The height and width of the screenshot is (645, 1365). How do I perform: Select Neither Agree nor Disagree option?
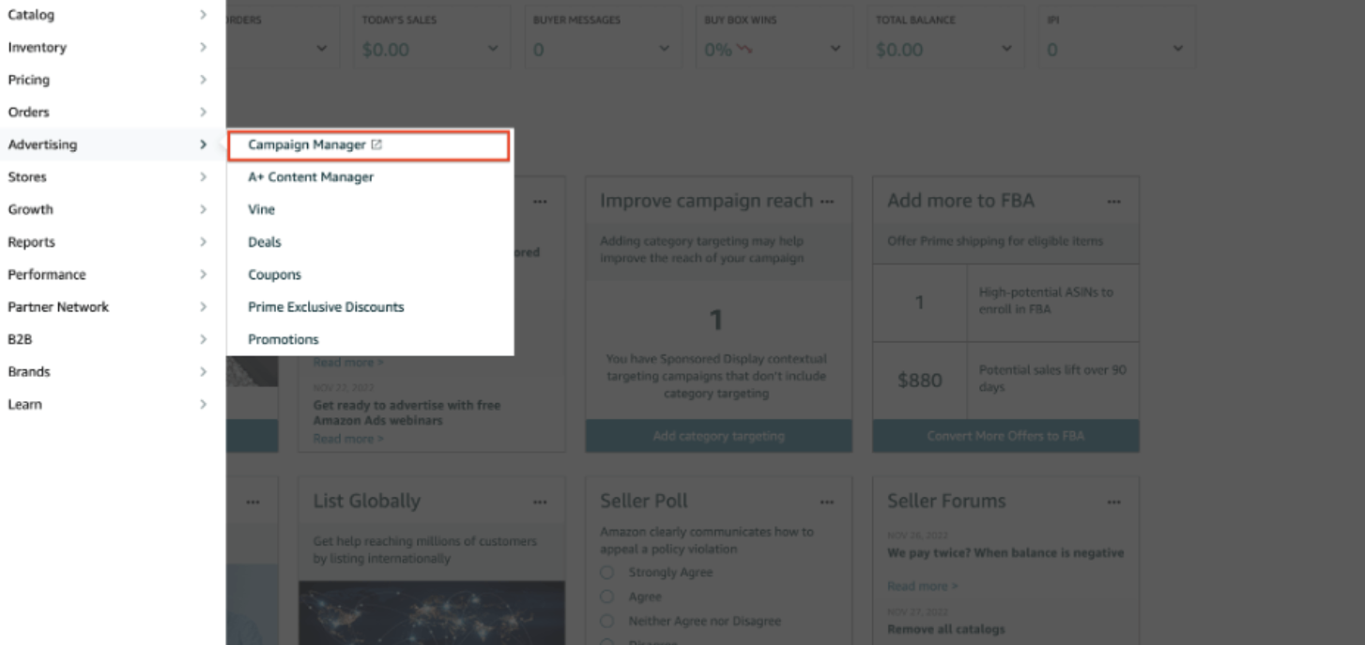[606, 622]
